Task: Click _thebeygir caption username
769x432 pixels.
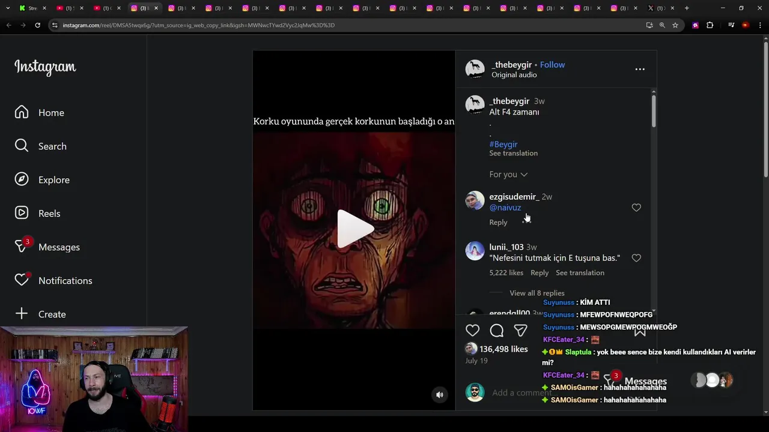Action: (x=509, y=101)
